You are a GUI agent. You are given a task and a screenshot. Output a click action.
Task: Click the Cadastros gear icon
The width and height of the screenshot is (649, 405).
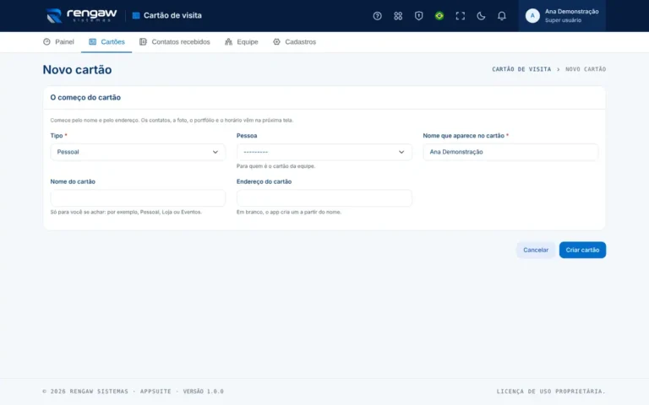tap(276, 41)
